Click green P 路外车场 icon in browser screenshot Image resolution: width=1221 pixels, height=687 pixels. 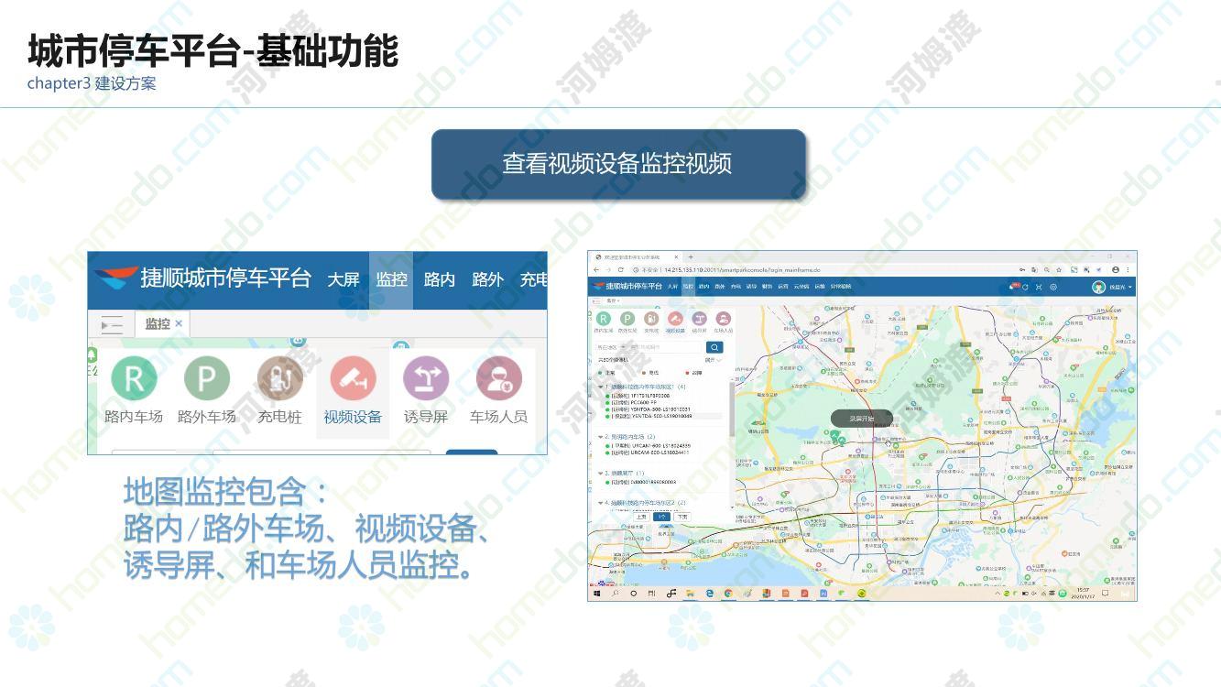pyautogui.click(x=627, y=319)
